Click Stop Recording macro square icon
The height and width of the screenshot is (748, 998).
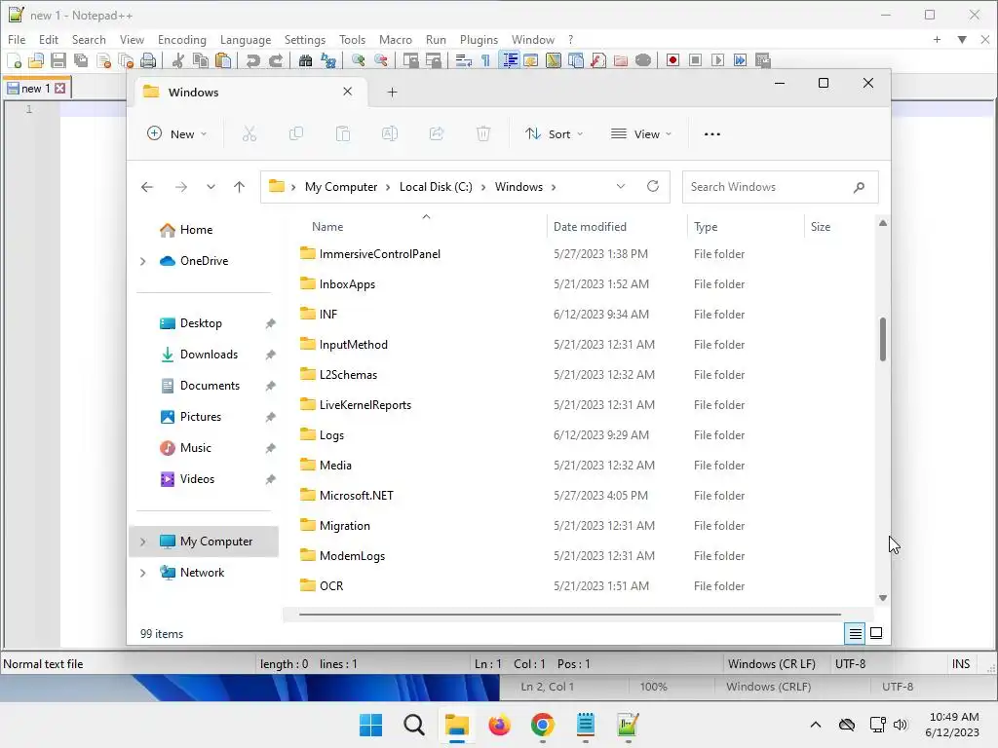[x=695, y=60]
